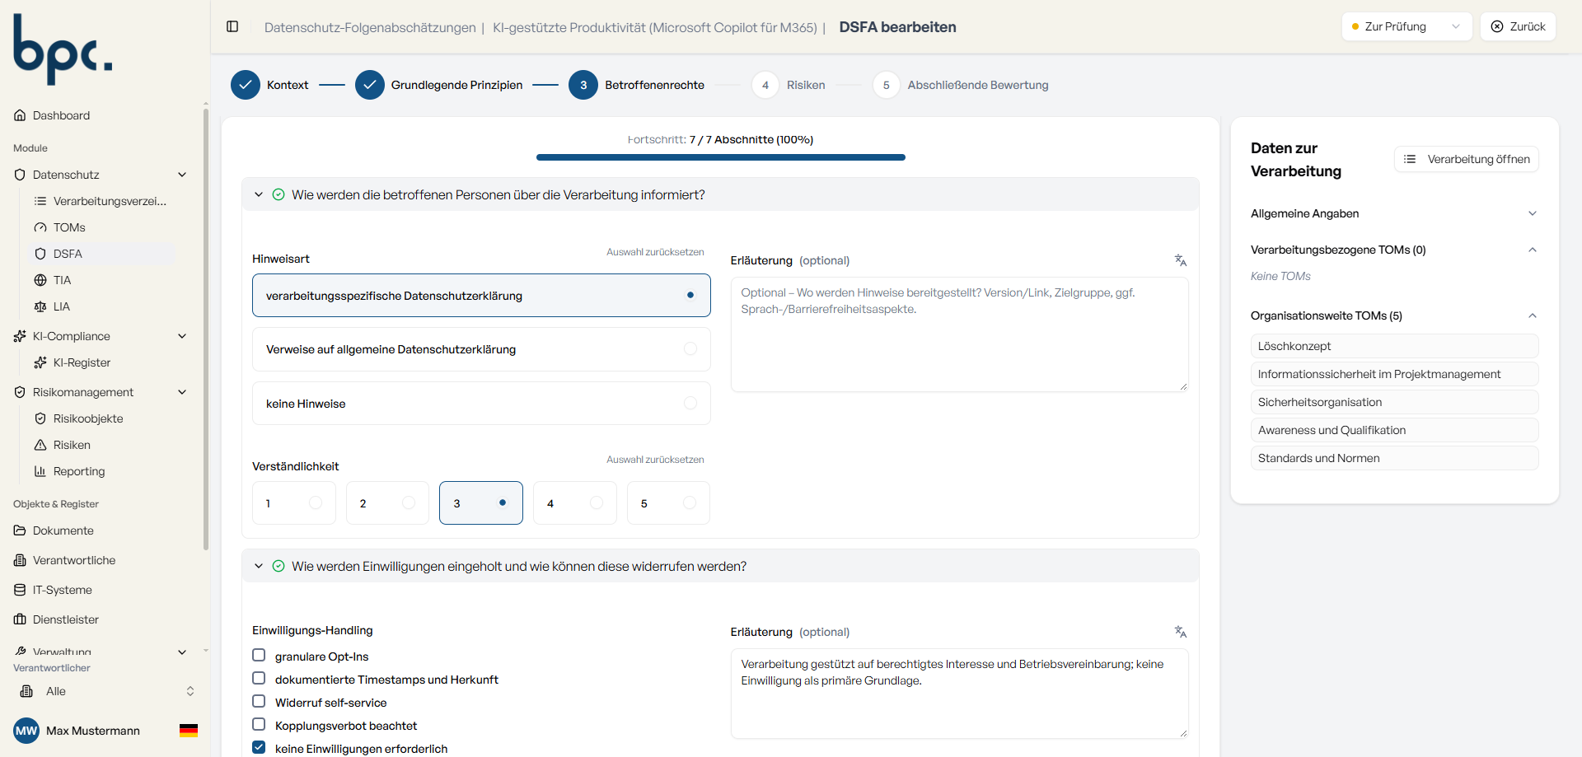Open the Risikoobjekte shield icon
Viewport: 1582px width, 757px height.
click(x=40, y=418)
